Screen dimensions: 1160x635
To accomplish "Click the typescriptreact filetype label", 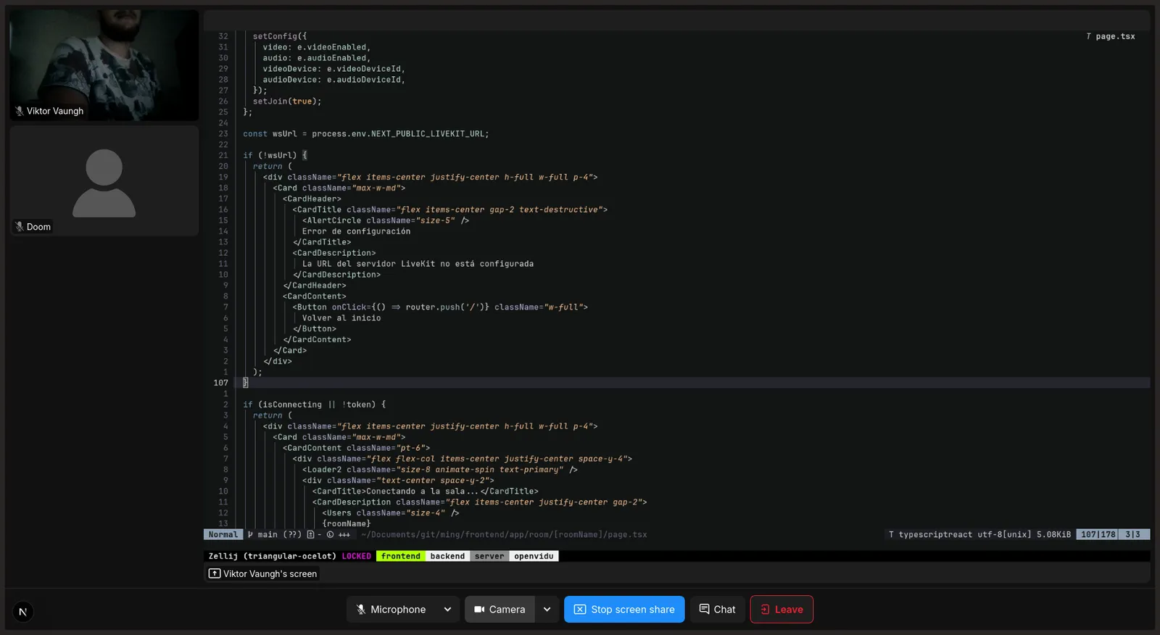I will pos(935,535).
